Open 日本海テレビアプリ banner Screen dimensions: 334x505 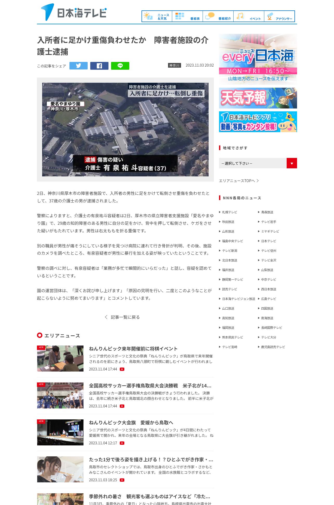[x=258, y=122]
